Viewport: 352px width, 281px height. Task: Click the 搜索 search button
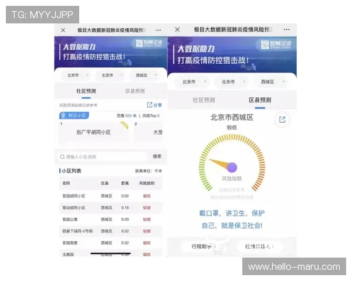[157, 156]
